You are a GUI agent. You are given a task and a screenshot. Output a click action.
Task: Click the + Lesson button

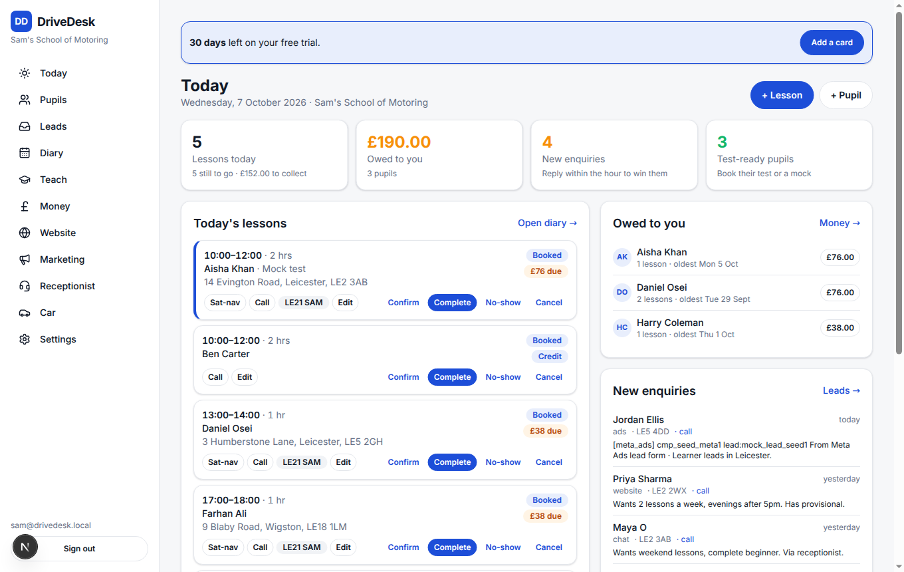click(782, 95)
